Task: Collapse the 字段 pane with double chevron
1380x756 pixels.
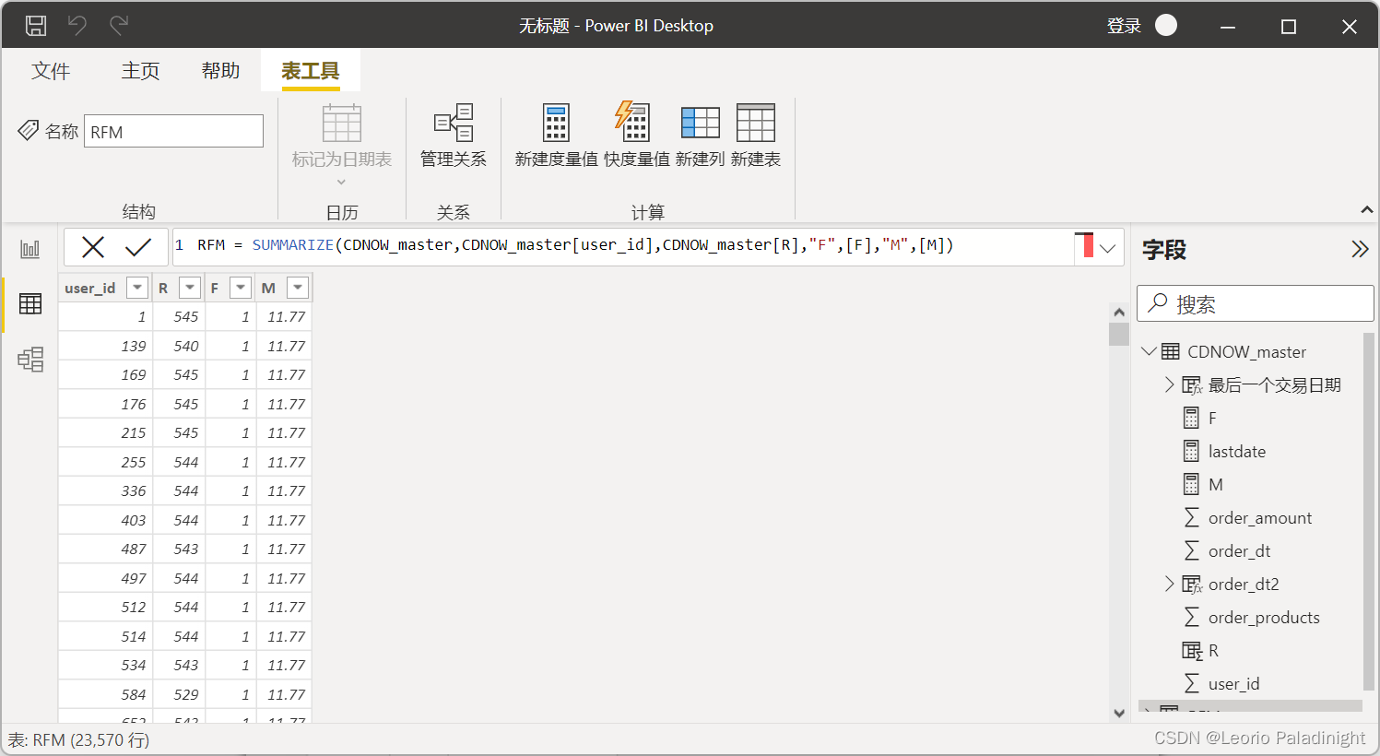Action: click(x=1360, y=249)
